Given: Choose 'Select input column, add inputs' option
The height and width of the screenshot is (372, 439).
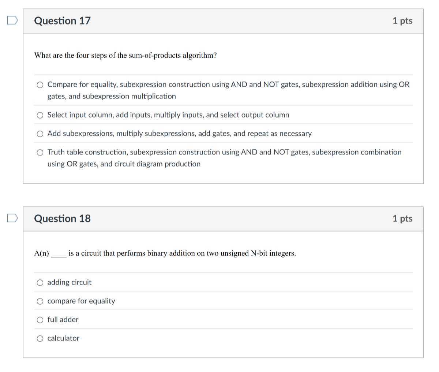Looking at the screenshot, I should [x=40, y=115].
